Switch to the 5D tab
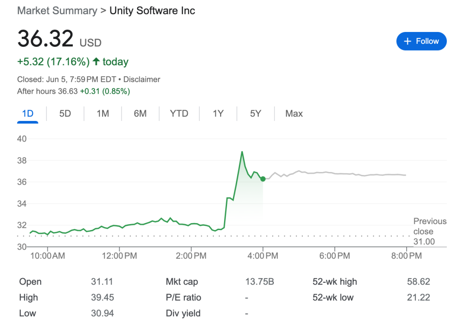 (x=65, y=114)
